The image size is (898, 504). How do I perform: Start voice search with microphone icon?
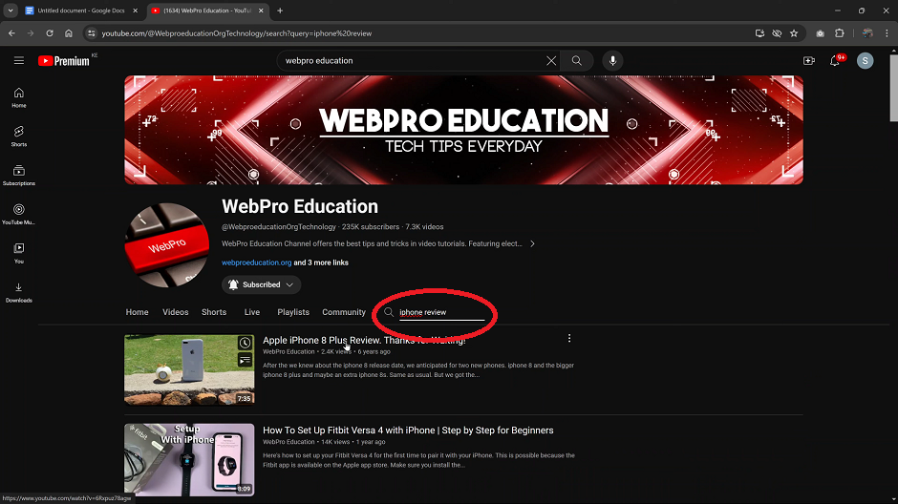coord(612,61)
